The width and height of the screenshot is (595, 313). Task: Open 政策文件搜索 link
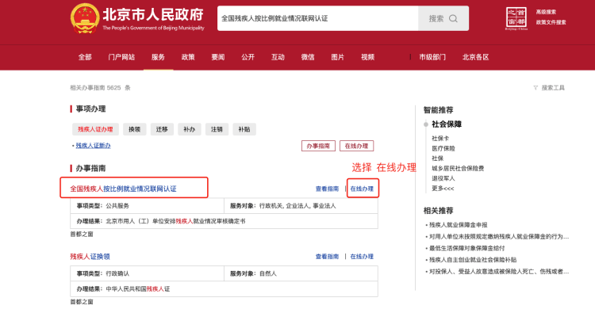[551, 22]
